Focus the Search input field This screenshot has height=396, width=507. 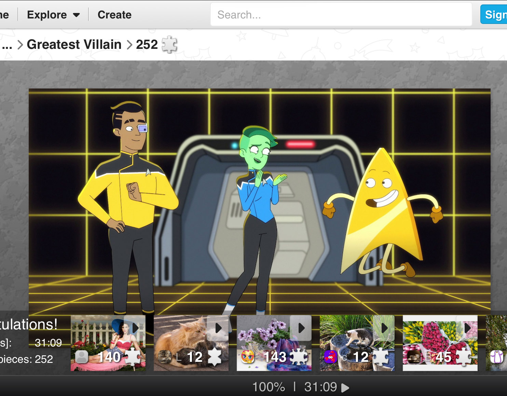[x=341, y=14]
